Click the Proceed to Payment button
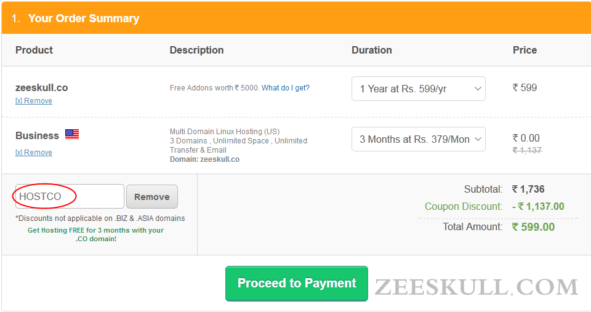Image resolution: width=591 pixels, height=312 pixels. [x=297, y=283]
